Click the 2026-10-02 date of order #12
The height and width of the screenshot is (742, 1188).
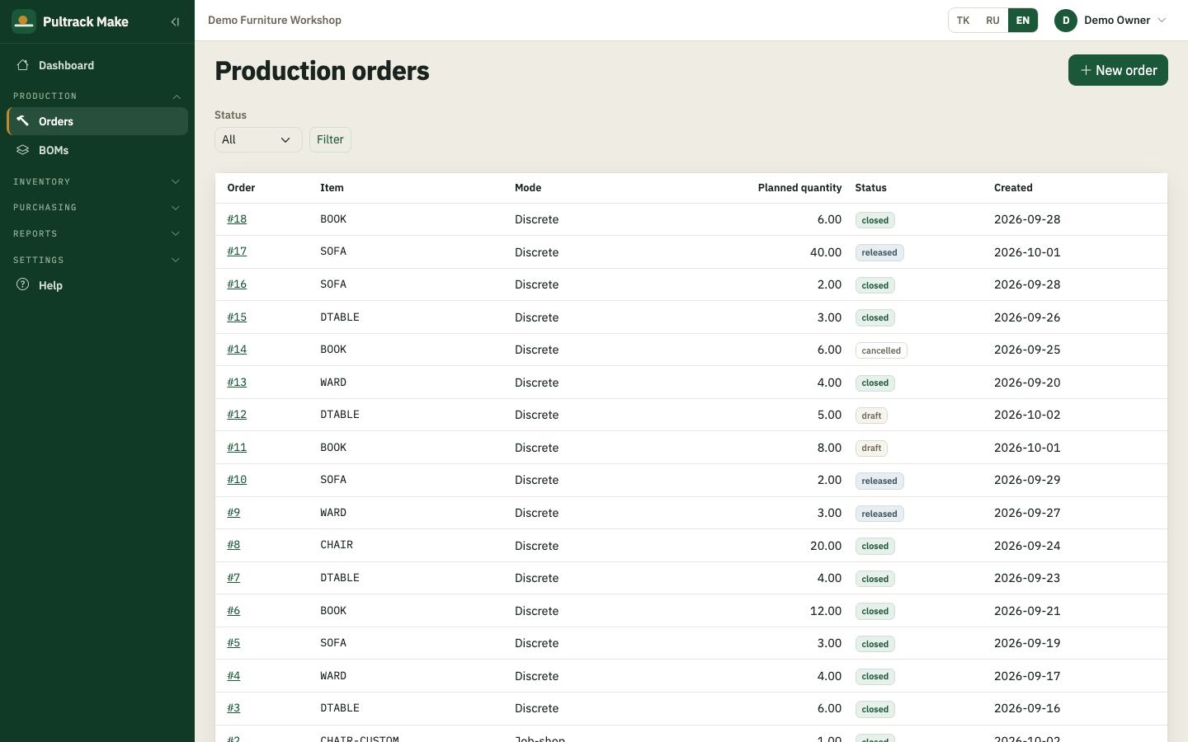click(x=1027, y=415)
